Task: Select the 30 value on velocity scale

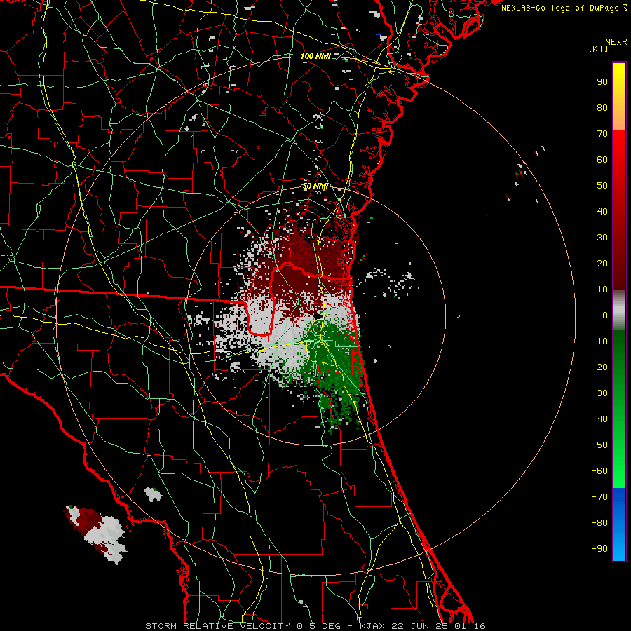Action: click(x=602, y=238)
